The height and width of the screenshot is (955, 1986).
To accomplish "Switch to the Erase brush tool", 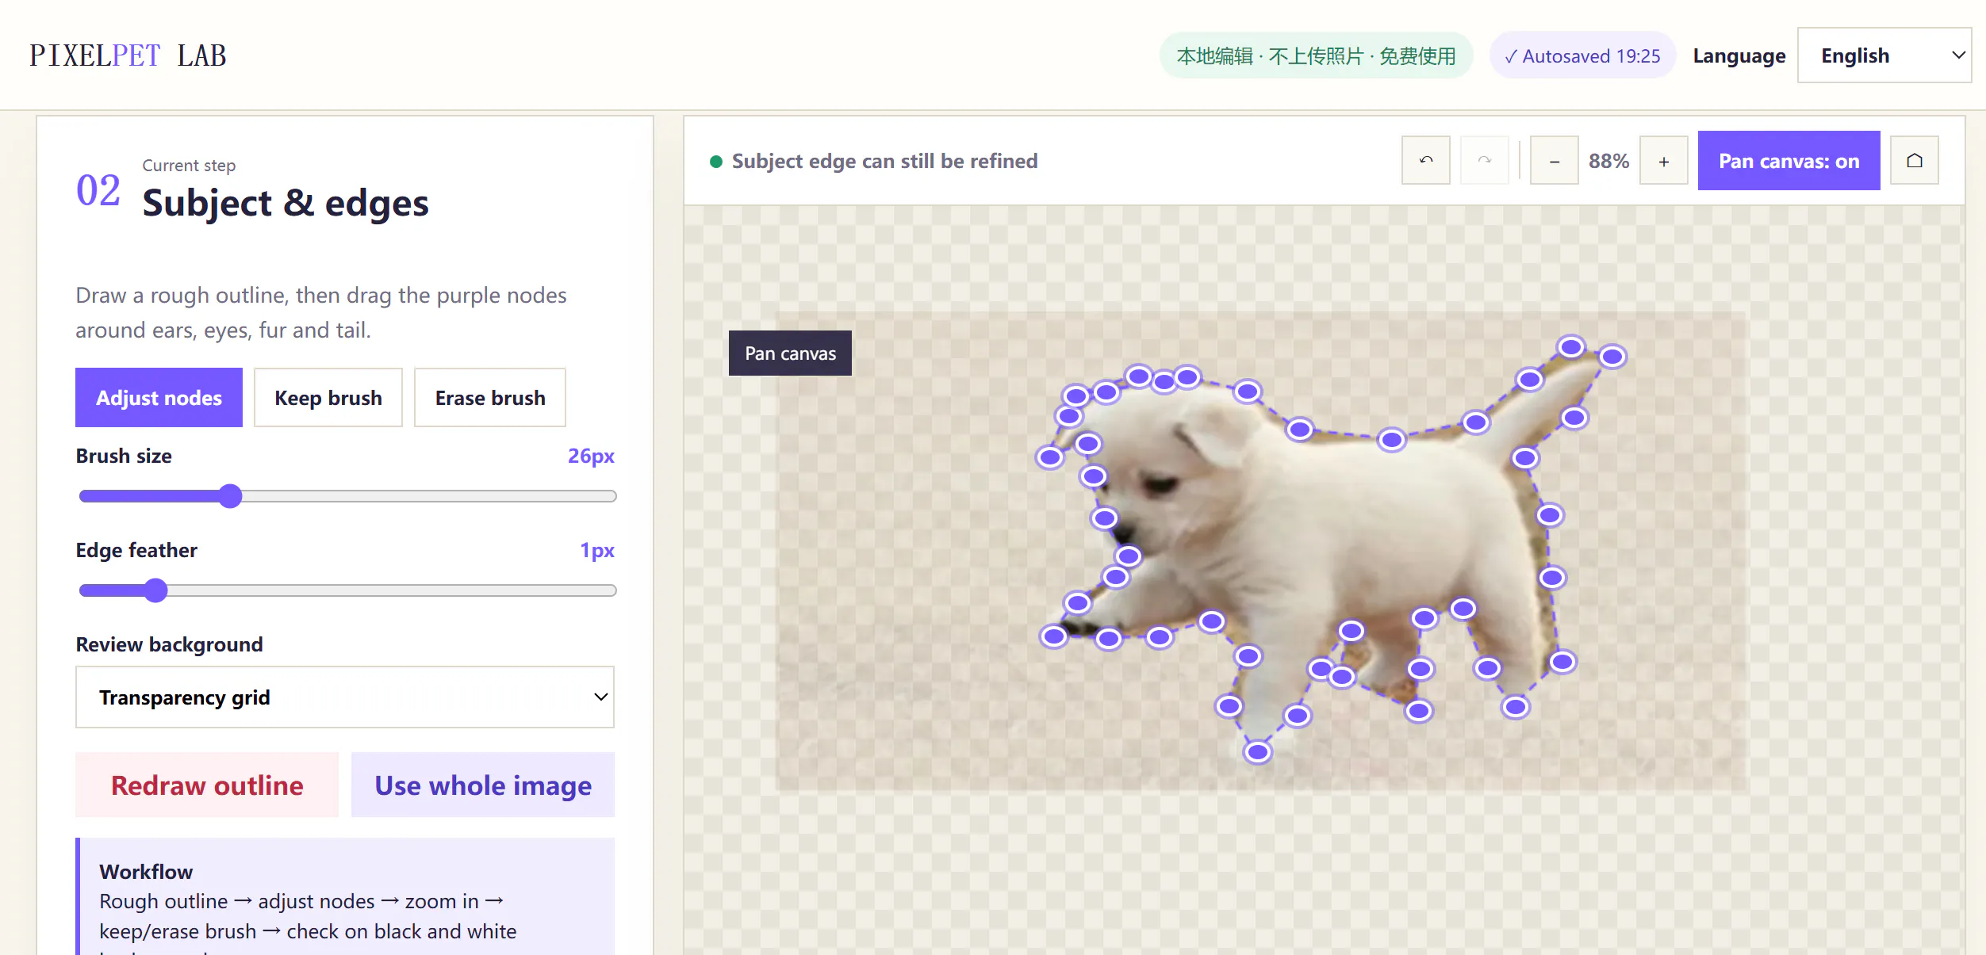I will point(490,398).
